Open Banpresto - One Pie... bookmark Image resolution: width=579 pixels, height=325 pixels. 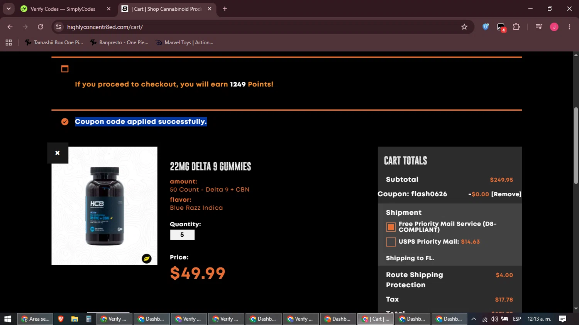(x=119, y=42)
